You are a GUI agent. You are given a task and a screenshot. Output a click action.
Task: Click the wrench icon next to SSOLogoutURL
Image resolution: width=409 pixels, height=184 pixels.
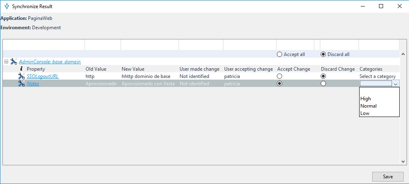click(x=21, y=76)
